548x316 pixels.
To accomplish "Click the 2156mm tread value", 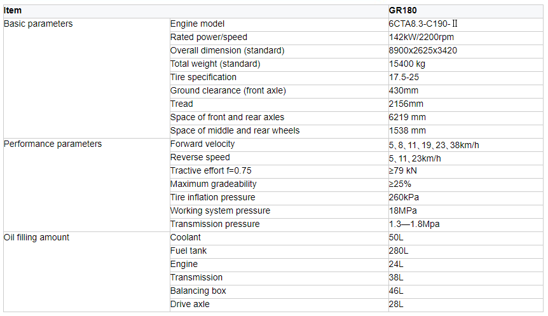I will [x=406, y=104].
